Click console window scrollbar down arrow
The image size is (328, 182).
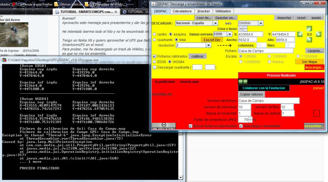[x=181, y=178]
